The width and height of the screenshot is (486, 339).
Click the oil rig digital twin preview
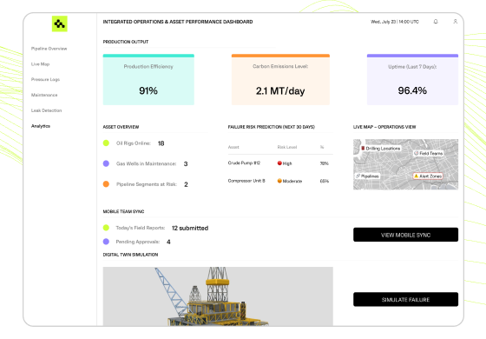[218, 296]
